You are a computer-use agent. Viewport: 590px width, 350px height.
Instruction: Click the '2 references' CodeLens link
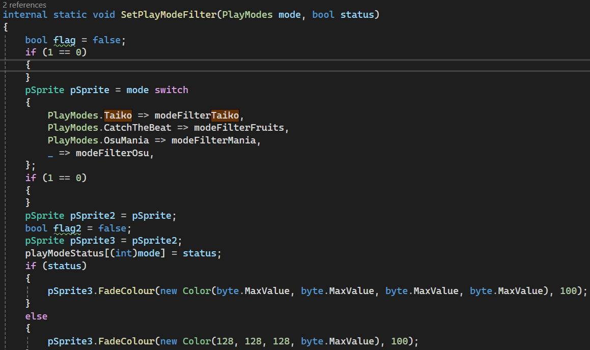tap(24, 5)
